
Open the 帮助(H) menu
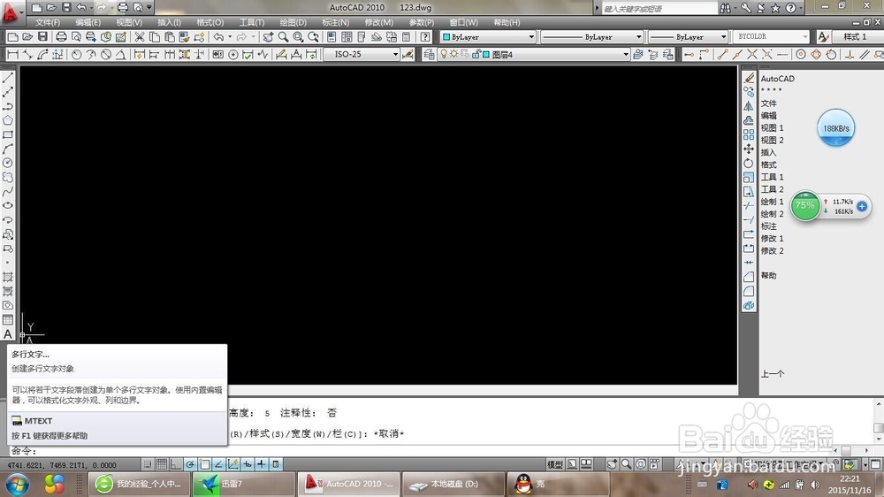tap(507, 23)
